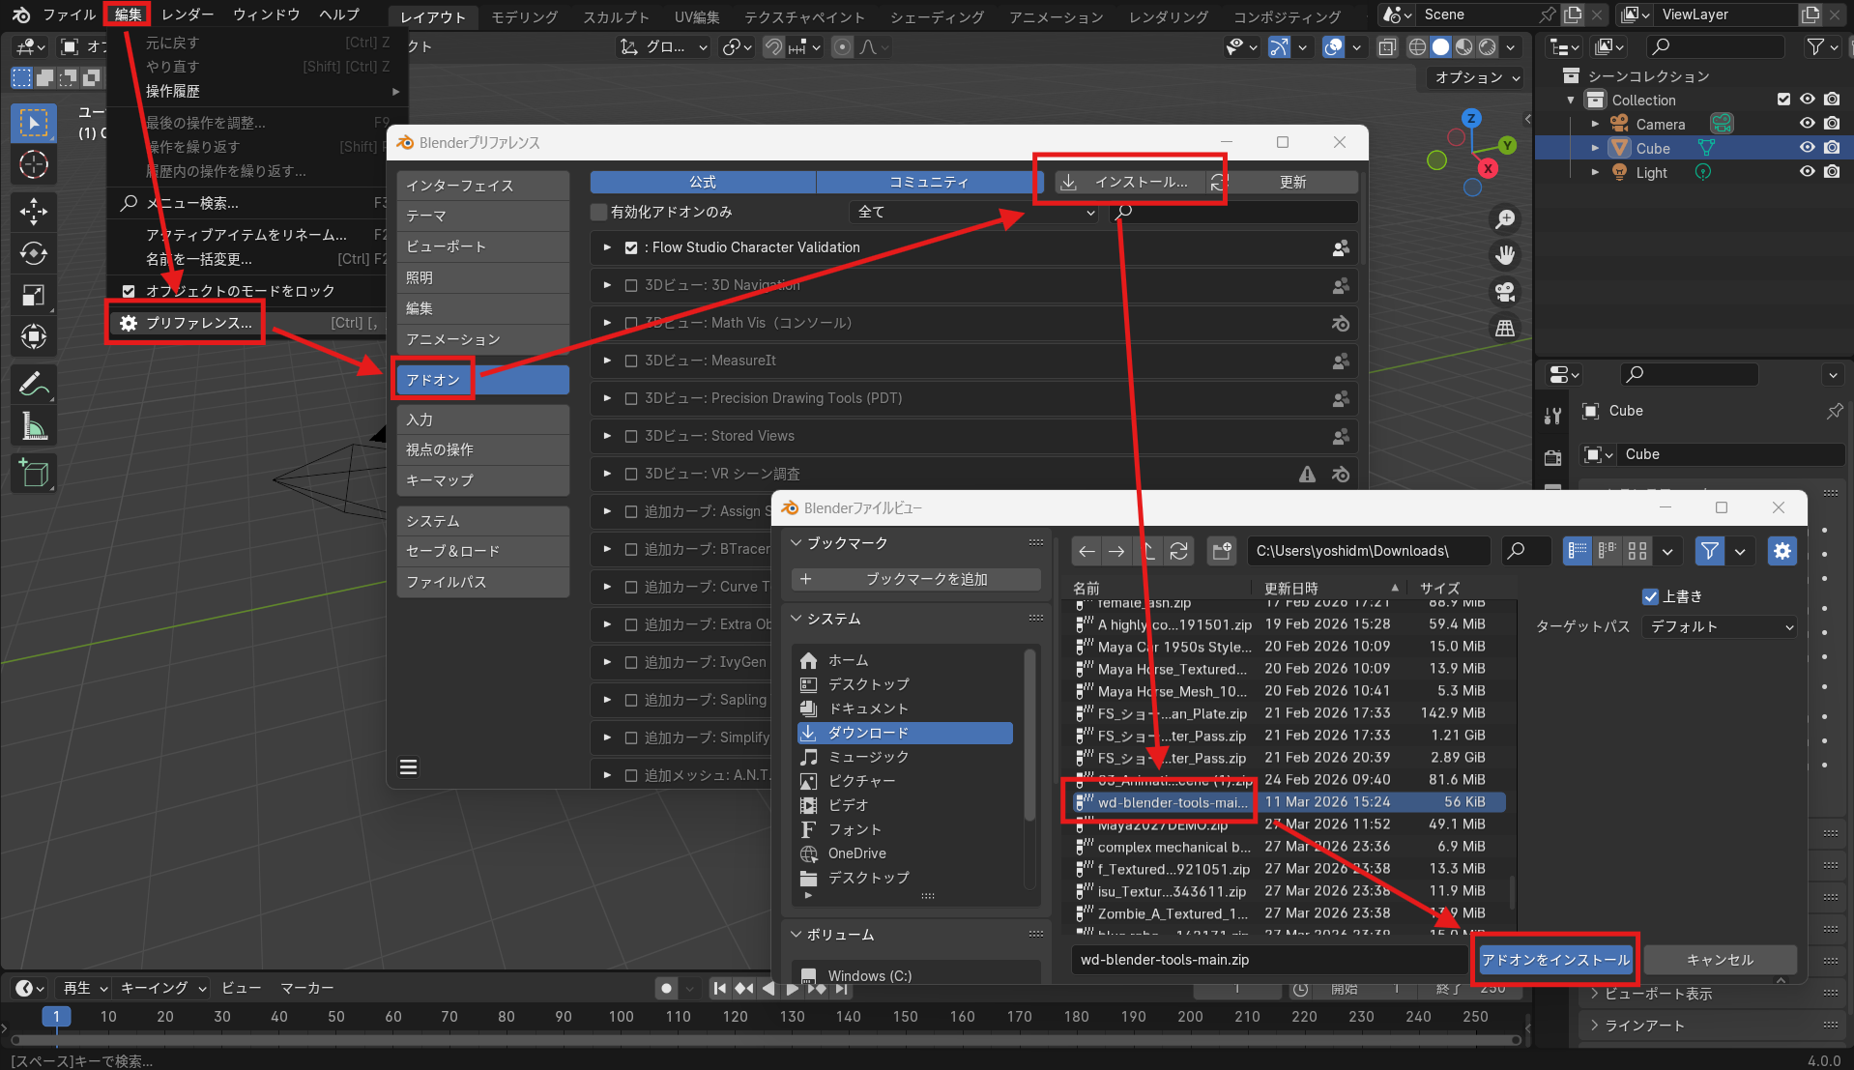Open file browser settings gear icon

(x=1782, y=551)
